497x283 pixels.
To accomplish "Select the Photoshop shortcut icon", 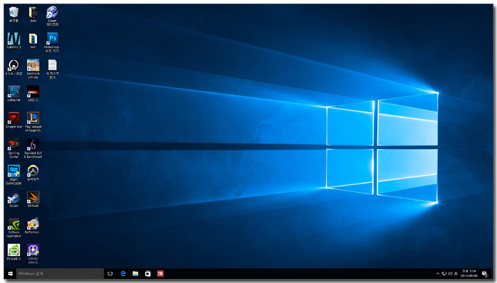I will click(53, 42).
